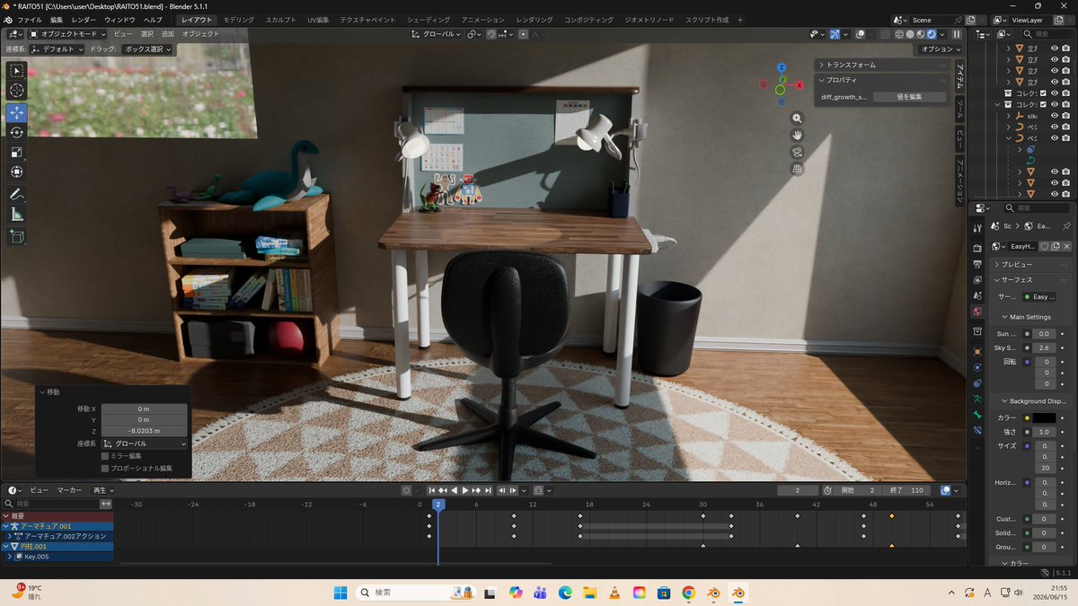Viewport: 1078px width, 606px height.
Task: Select the Transform tool
Action: (17, 171)
